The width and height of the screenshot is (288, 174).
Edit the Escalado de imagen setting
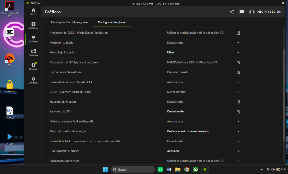click(238, 102)
